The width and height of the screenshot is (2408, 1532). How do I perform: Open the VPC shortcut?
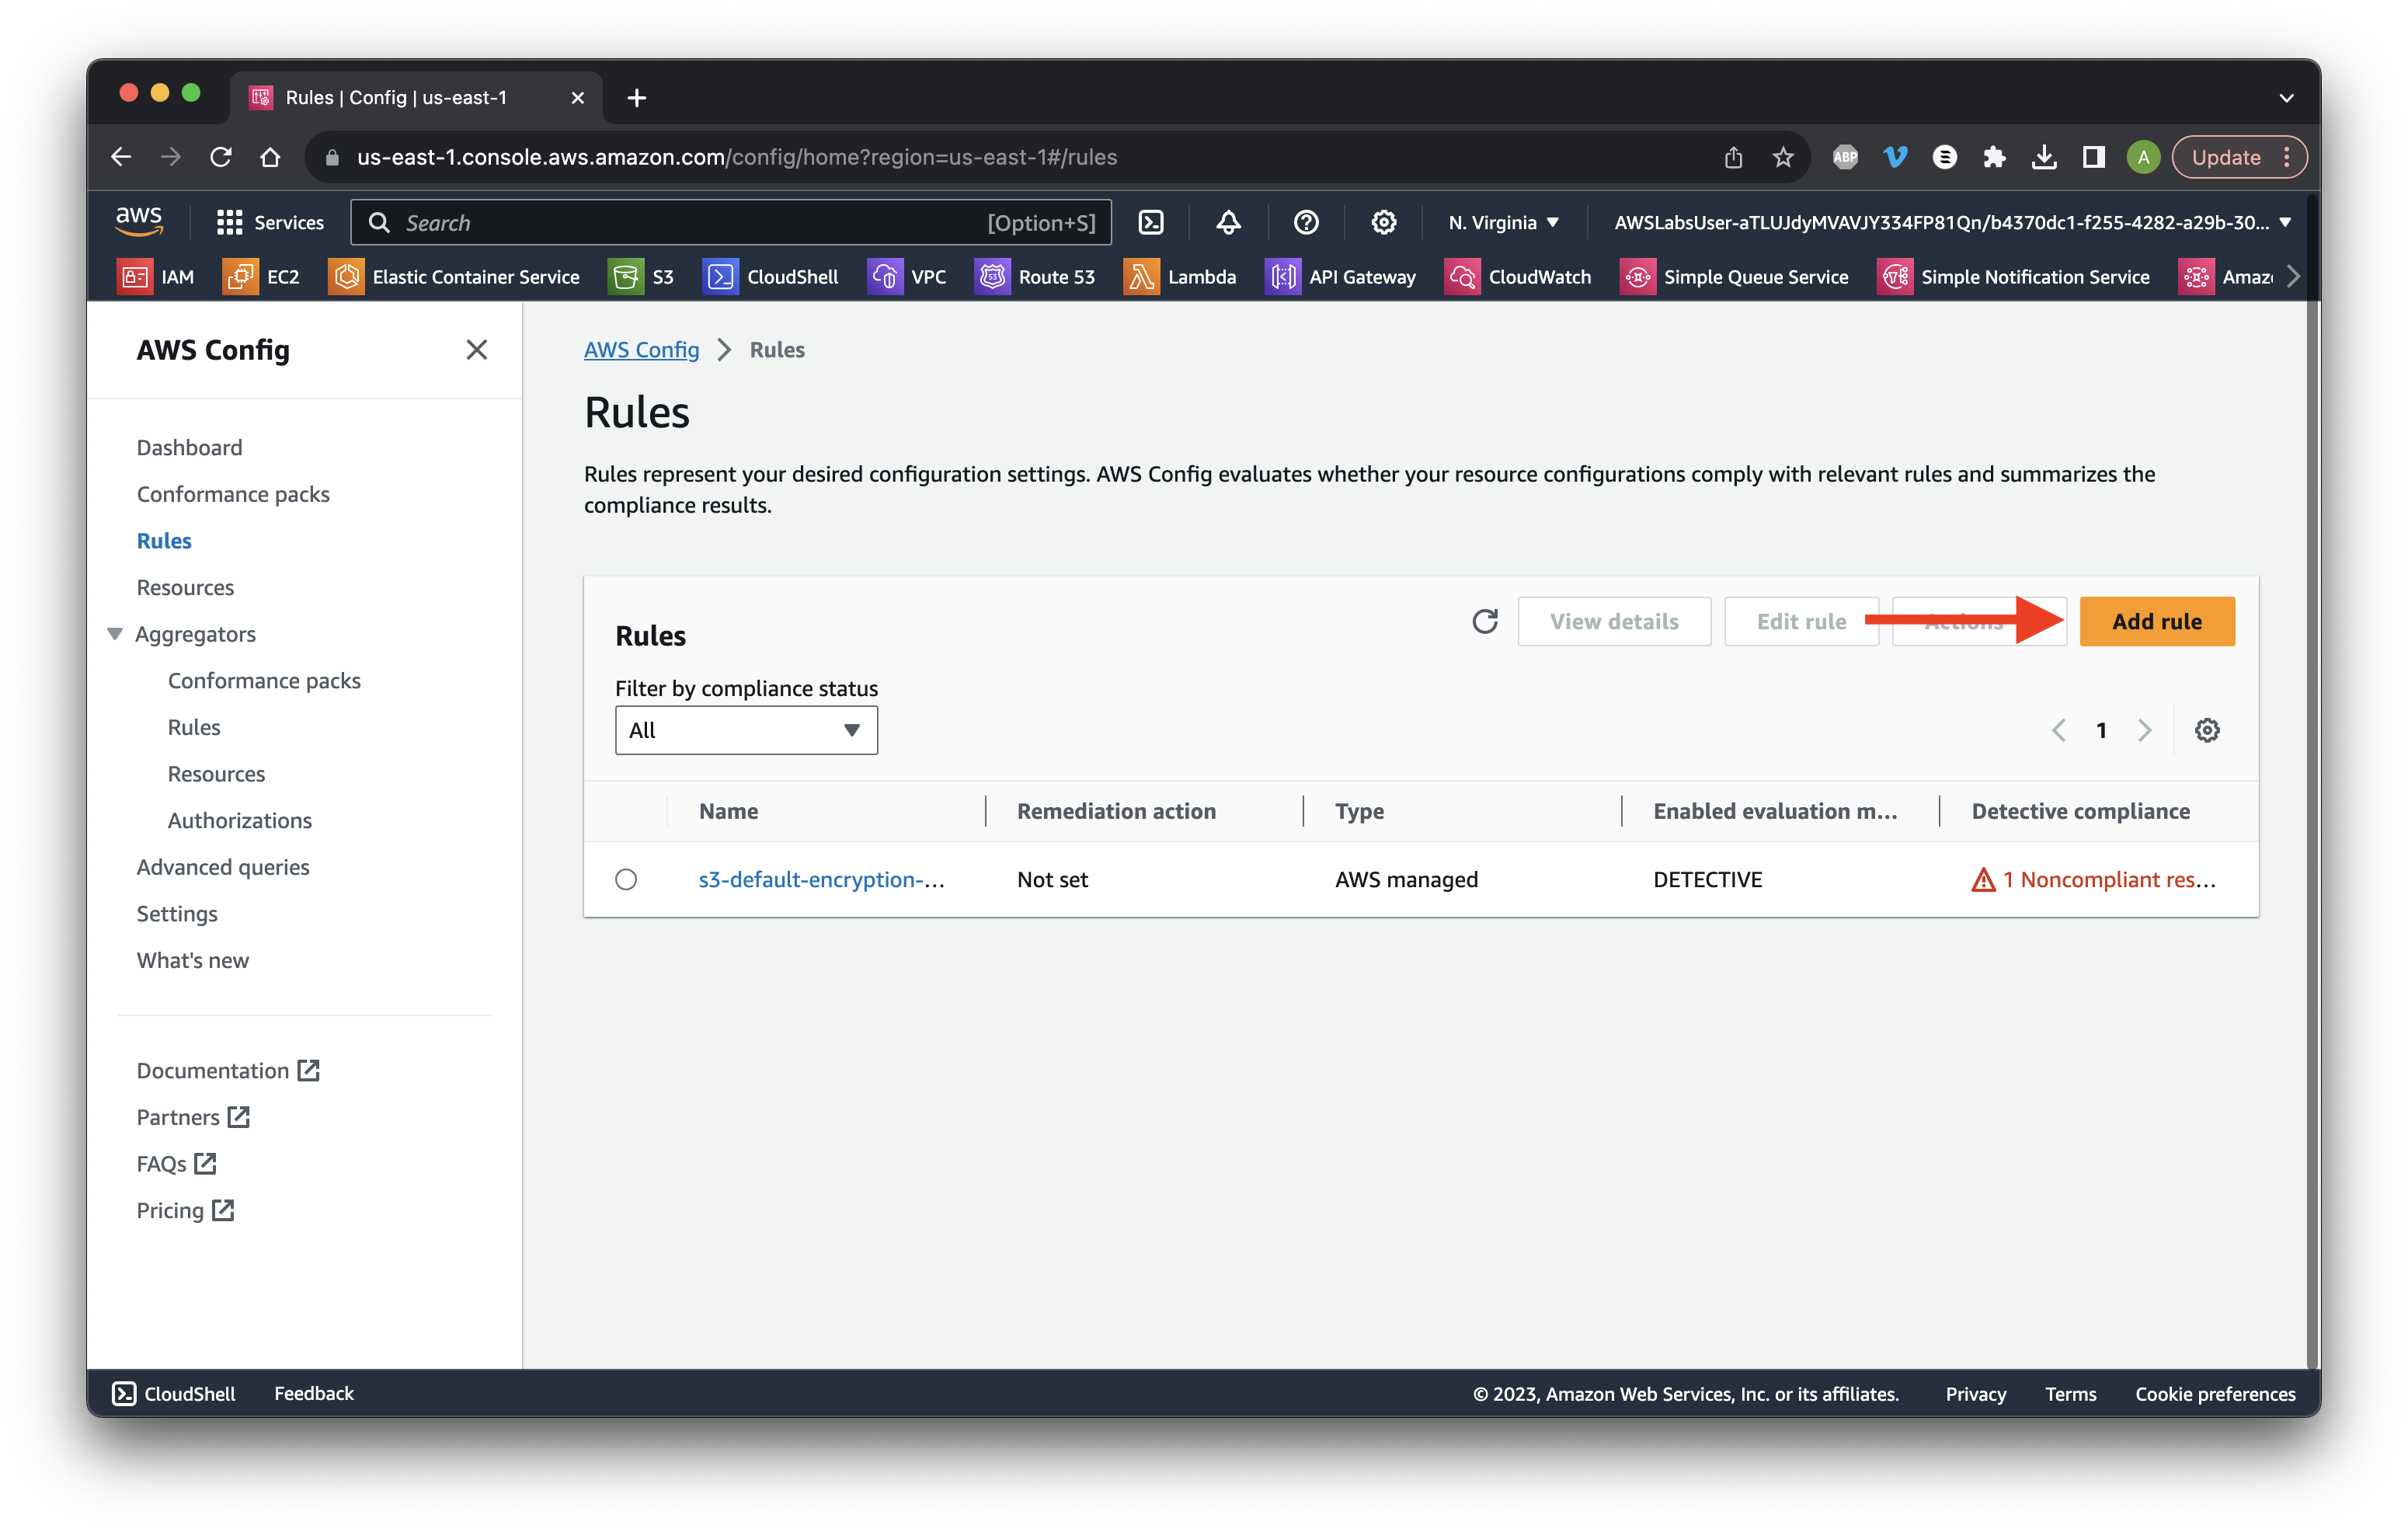(x=907, y=276)
